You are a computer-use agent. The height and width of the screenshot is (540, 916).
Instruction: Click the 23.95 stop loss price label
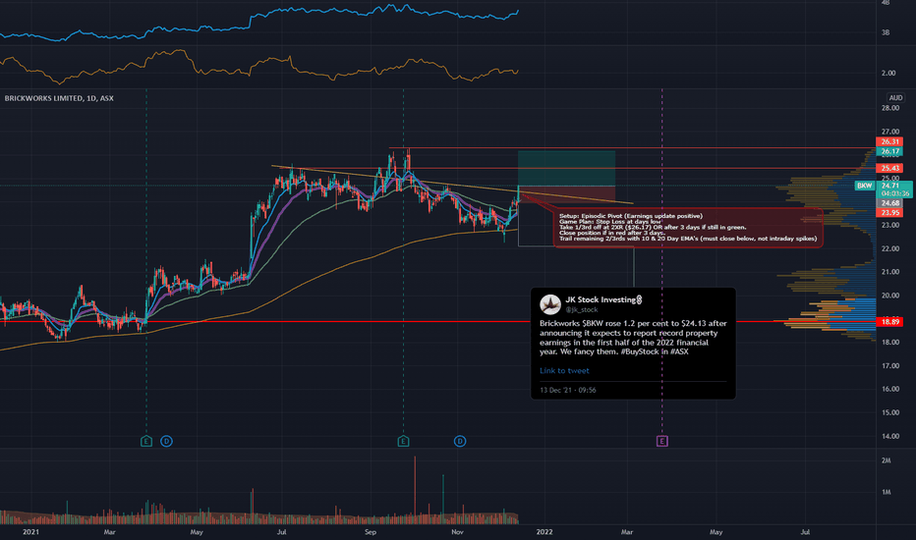[889, 212]
